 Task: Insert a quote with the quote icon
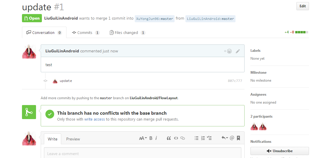[x=169, y=138]
